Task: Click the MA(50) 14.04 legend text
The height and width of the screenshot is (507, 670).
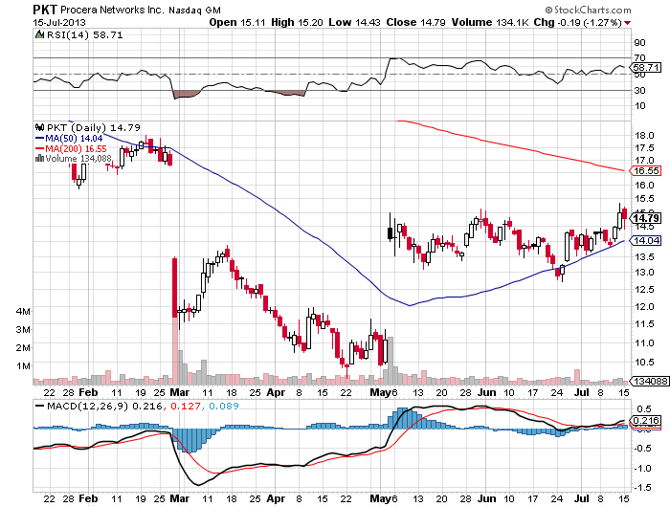Action: [x=74, y=139]
